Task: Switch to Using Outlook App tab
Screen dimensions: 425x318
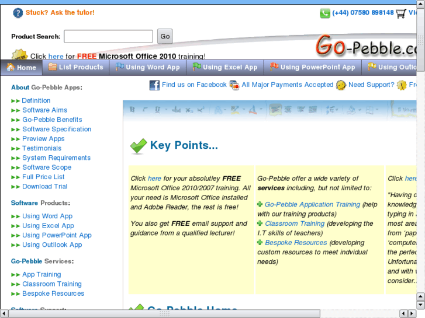Action: point(389,67)
